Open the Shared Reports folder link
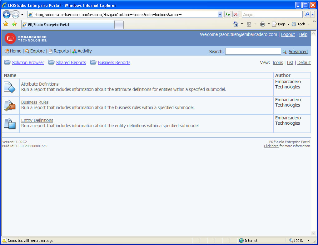 tap(71, 62)
